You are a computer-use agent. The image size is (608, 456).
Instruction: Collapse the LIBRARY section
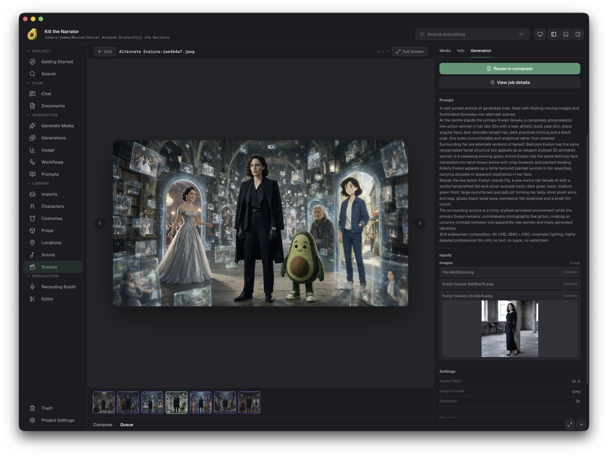(39, 183)
